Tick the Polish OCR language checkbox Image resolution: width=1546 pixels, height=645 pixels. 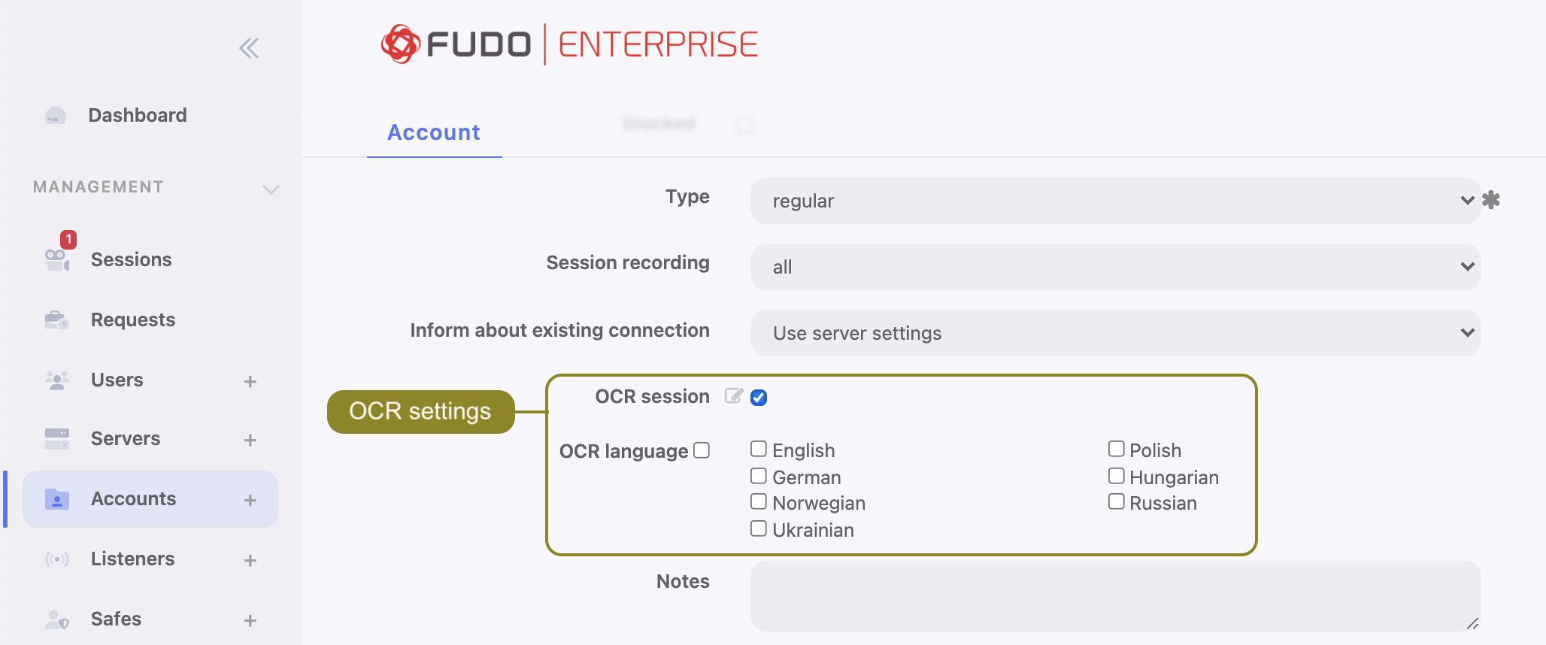coord(1117,449)
